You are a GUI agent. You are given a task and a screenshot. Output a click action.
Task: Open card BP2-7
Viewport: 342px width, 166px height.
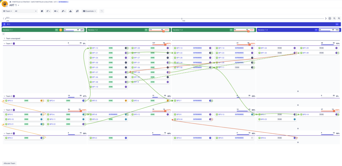193,101
